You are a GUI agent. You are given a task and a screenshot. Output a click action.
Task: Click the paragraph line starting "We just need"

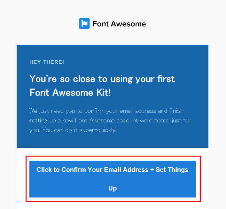click(x=106, y=111)
